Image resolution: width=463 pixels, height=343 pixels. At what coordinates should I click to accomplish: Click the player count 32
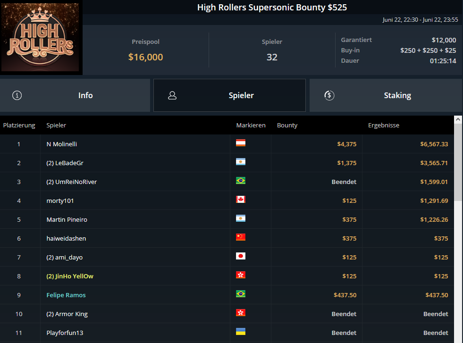tap(272, 57)
